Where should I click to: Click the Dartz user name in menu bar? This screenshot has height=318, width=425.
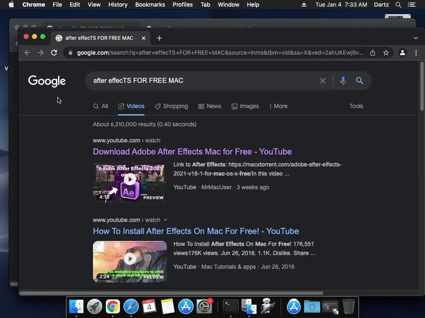(x=381, y=5)
